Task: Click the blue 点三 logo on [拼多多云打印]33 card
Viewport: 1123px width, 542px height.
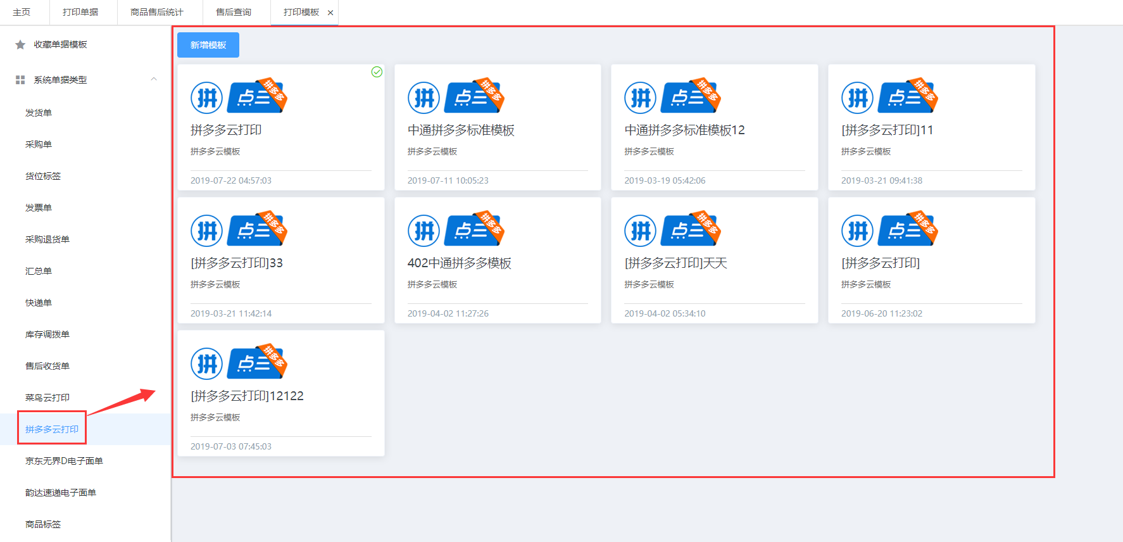Action: click(257, 229)
